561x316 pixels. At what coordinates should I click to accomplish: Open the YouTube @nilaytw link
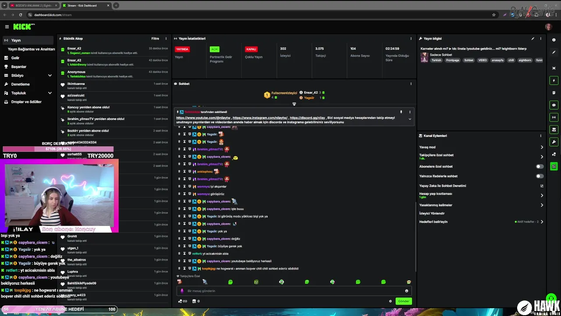[x=203, y=118]
